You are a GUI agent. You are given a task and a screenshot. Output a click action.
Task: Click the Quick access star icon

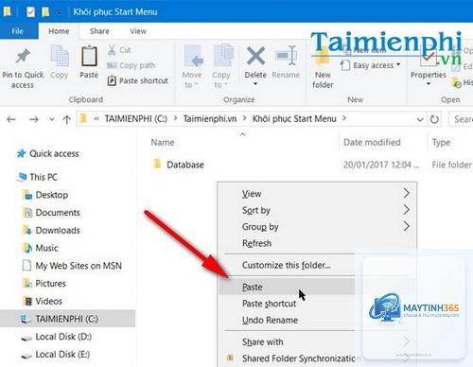[21, 153]
